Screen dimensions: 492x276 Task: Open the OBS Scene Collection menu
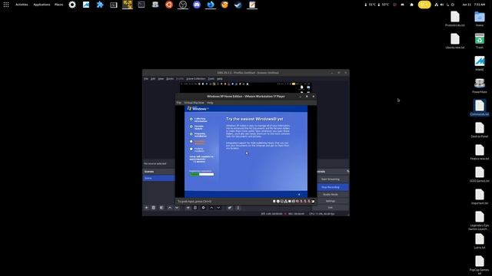(196, 79)
